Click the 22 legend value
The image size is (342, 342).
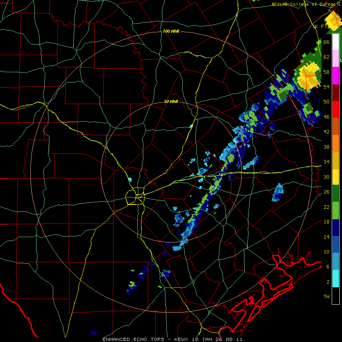pos(326,207)
